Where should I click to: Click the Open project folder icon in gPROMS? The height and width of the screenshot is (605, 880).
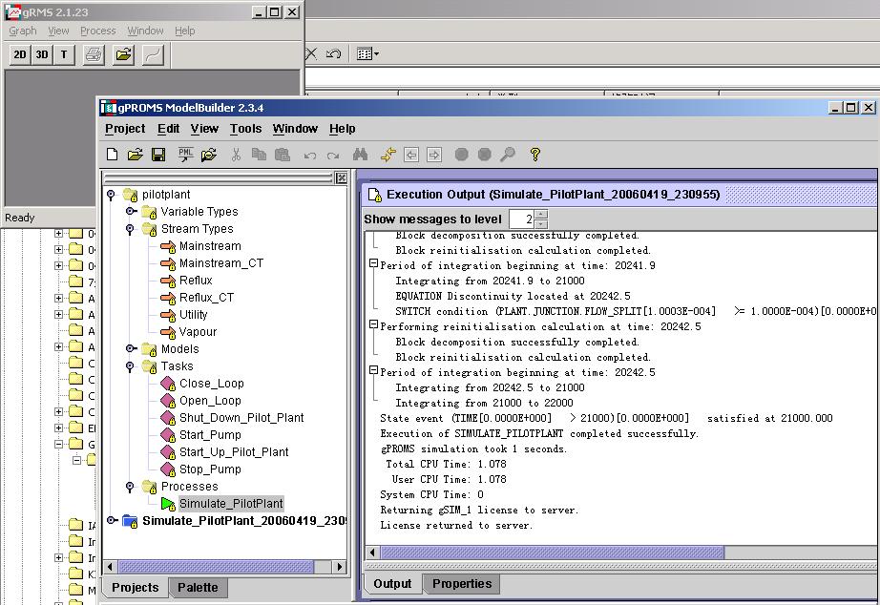tap(136, 155)
